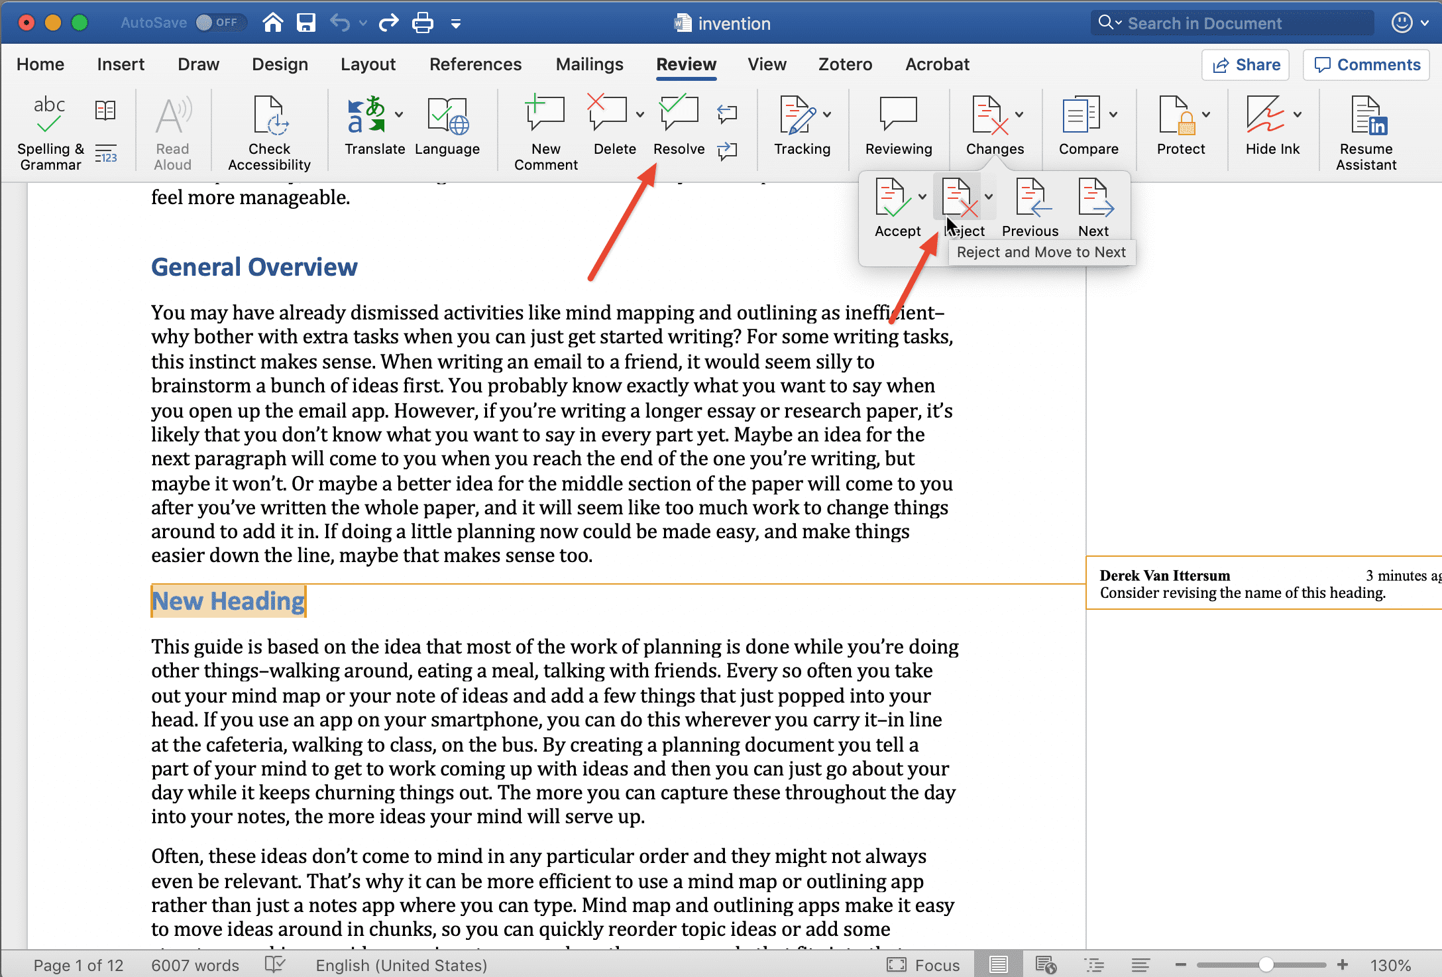Expand Changes dropdown arrow
This screenshot has width=1442, height=977.
pyautogui.click(x=1019, y=115)
